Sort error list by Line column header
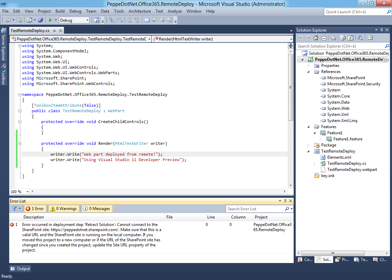Viewport: 392px width, 280px height. point(217,217)
